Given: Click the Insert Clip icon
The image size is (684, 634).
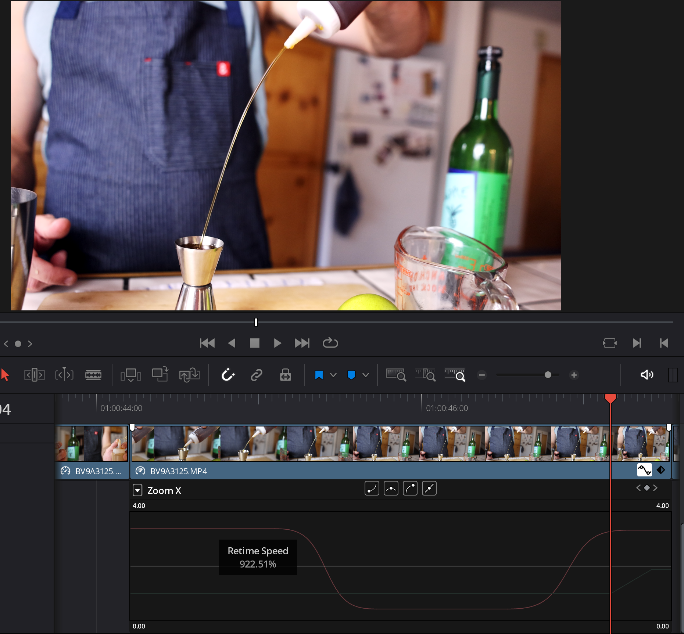Looking at the screenshot, I should pyautogui.click(x=130, y=375).
